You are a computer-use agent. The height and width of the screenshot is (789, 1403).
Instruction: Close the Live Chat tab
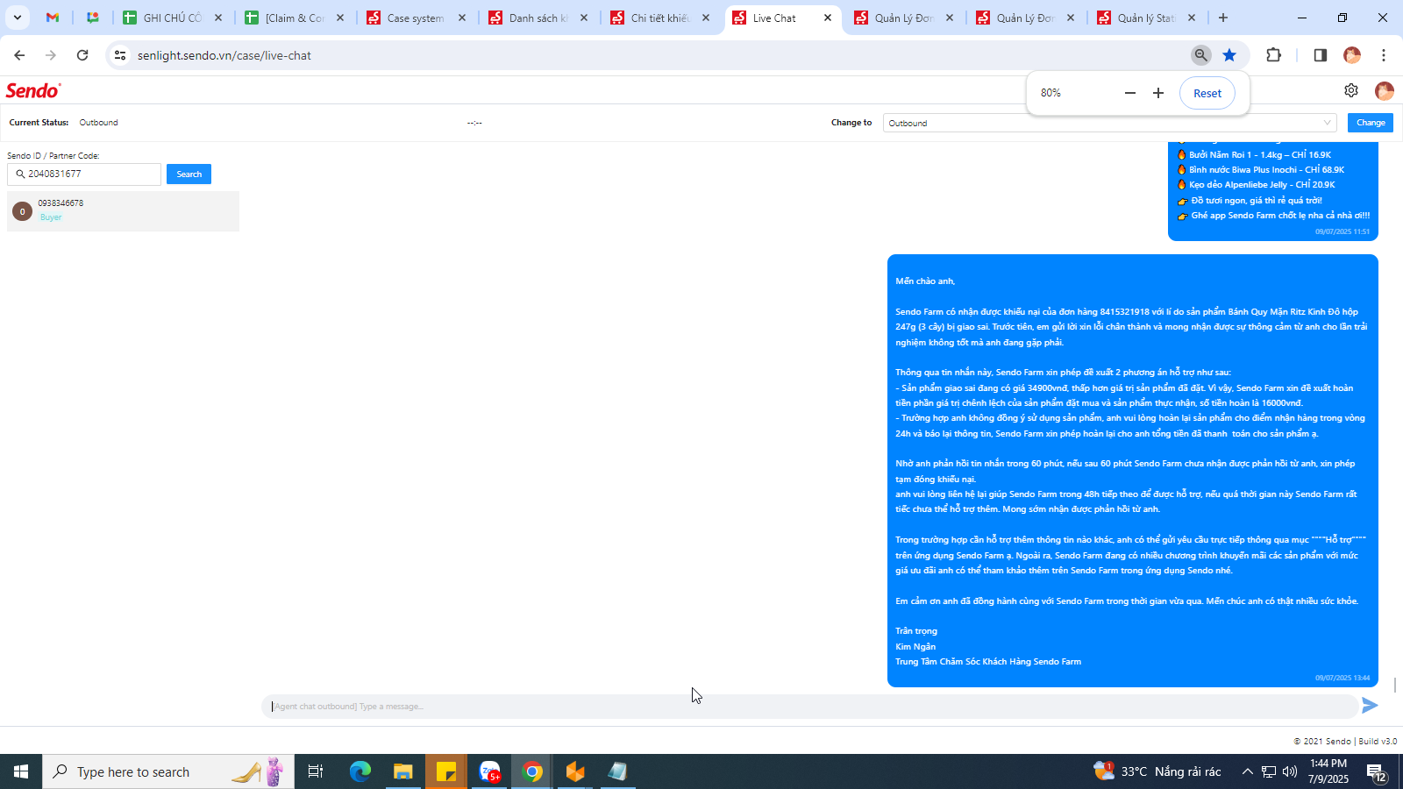827,18
